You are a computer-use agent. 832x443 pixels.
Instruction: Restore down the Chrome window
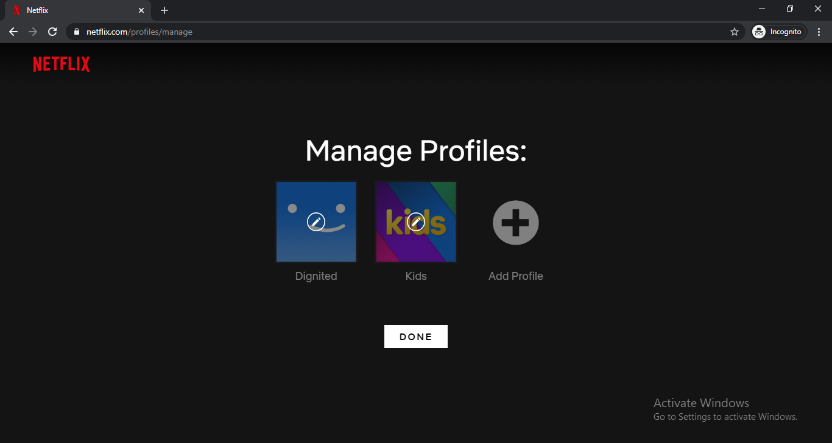click(x=790, y=9)
